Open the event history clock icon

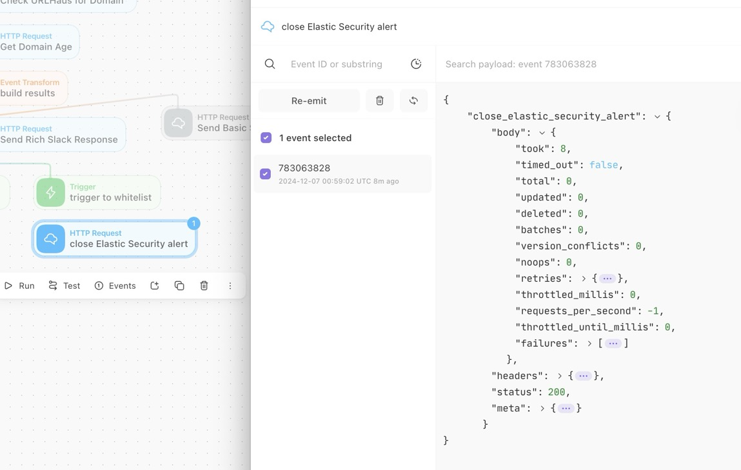tap(416, 64)
